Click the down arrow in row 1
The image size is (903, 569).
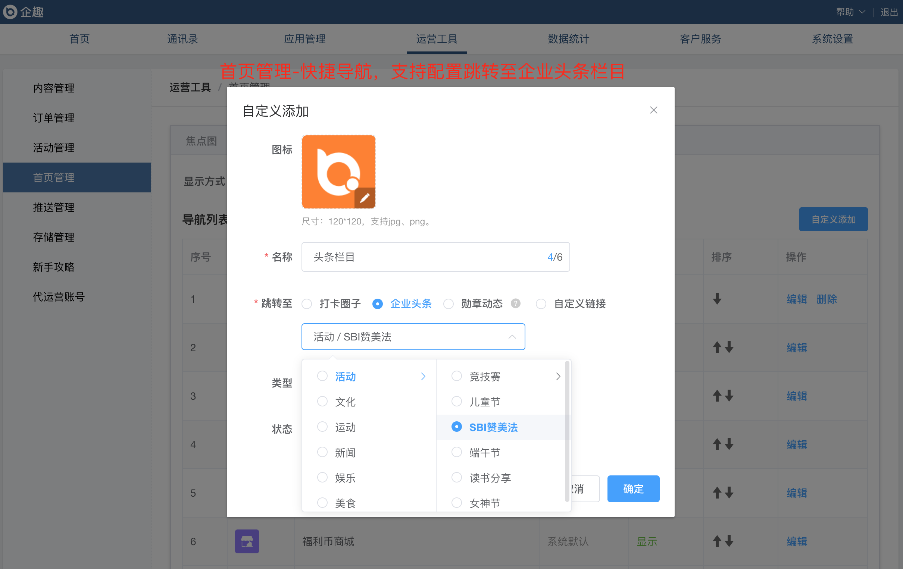click(x=717, y=299)
